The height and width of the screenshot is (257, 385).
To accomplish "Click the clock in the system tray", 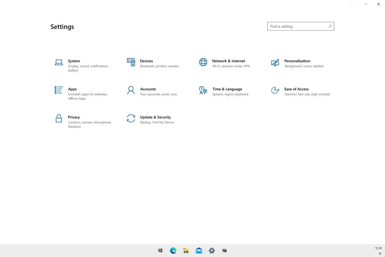I will tap(378, 248).
